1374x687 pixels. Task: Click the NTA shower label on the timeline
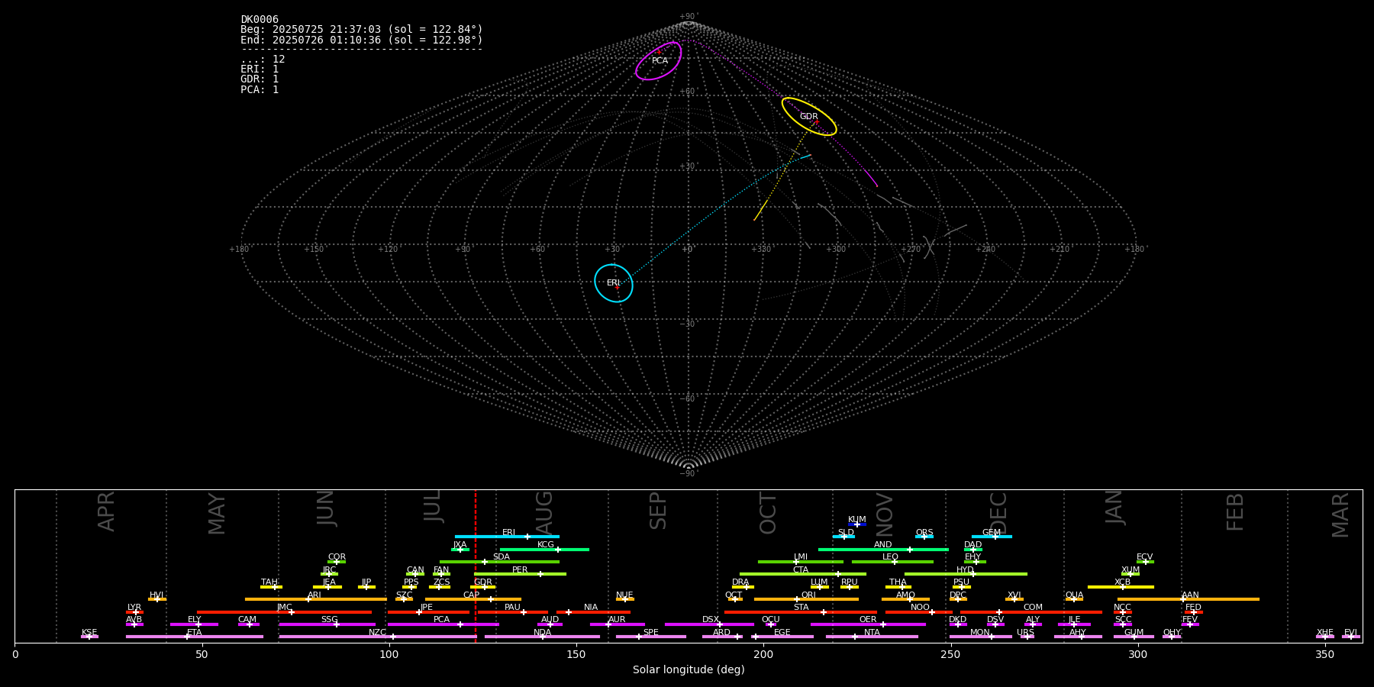(x=872, y=633)
